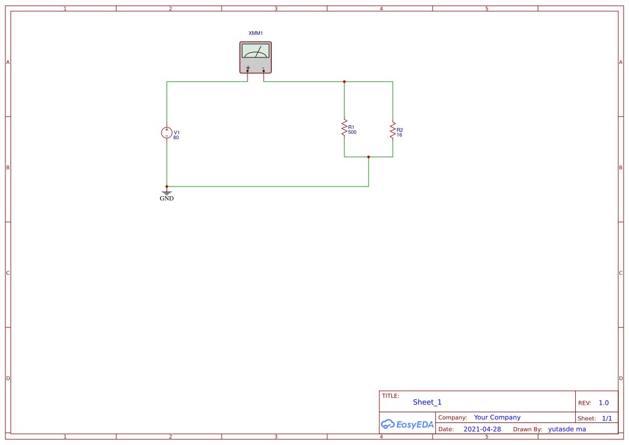Select the date 2021-04-28 text

pos(482,429)
